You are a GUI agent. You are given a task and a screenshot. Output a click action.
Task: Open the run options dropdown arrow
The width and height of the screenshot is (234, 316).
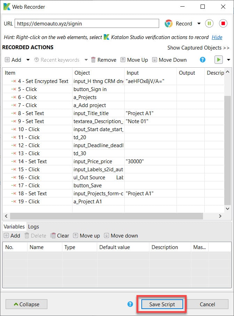point(228,60)
